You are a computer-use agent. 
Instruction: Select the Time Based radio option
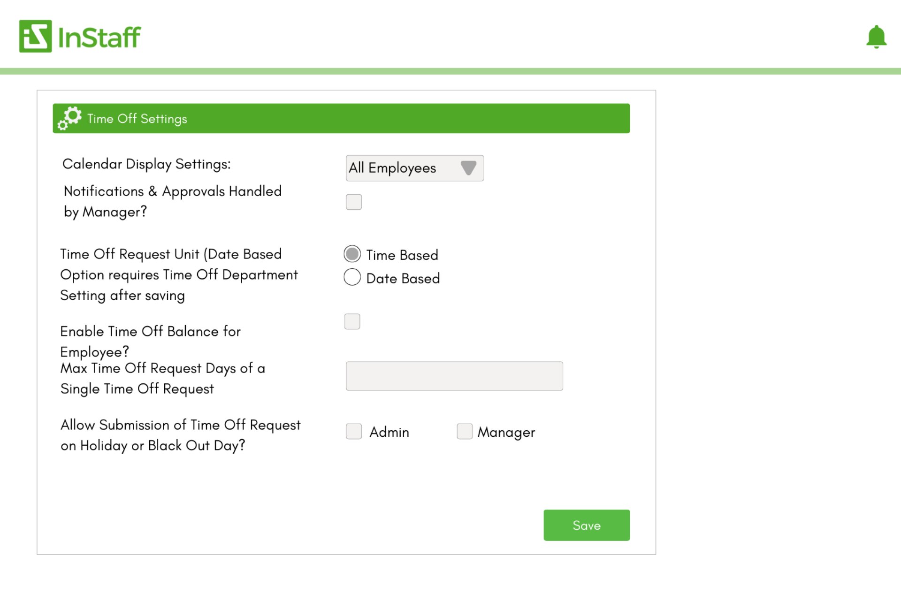(352, 254)
